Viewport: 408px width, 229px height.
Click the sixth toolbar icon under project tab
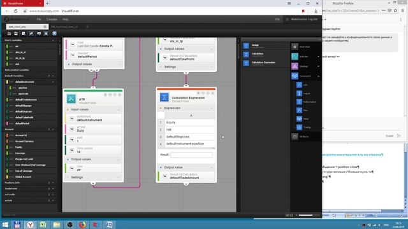point(46,34)
